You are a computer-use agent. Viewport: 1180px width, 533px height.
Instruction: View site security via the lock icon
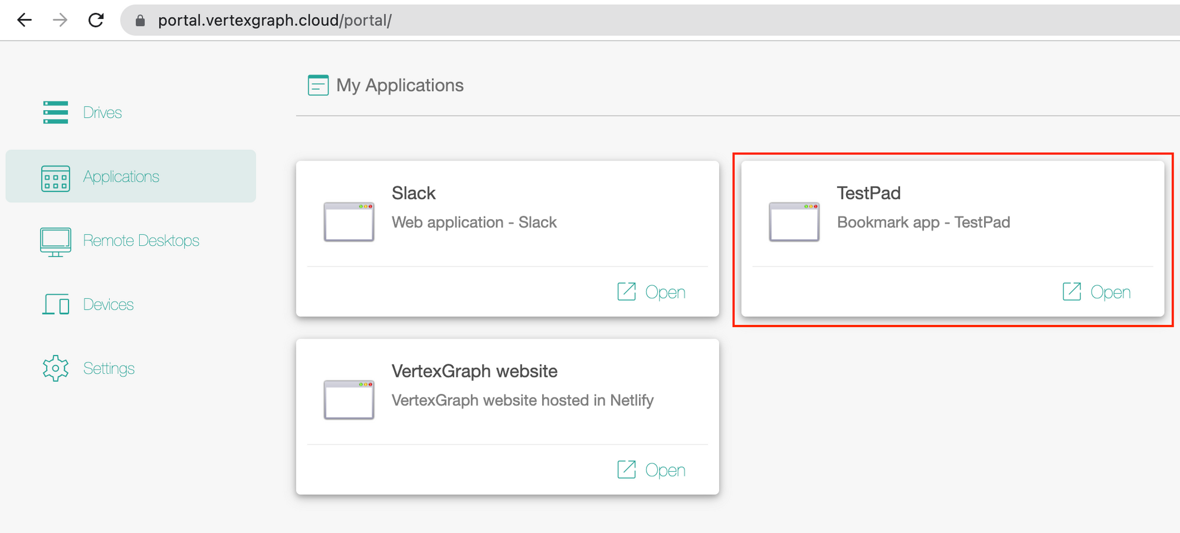click(140, 21)
